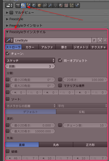Image resolution: width=109 pixels, height=161 pixels.
Task: Expand the Freestyleラインセット panel
Action: (x=7, y=25)
